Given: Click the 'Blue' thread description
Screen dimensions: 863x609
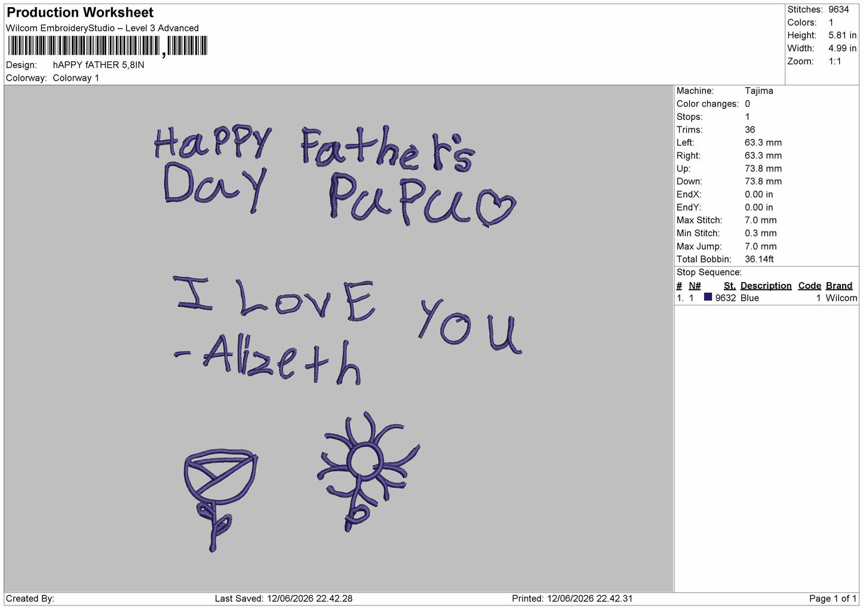Looking at the screenshot, I should [x=750, y=298].
